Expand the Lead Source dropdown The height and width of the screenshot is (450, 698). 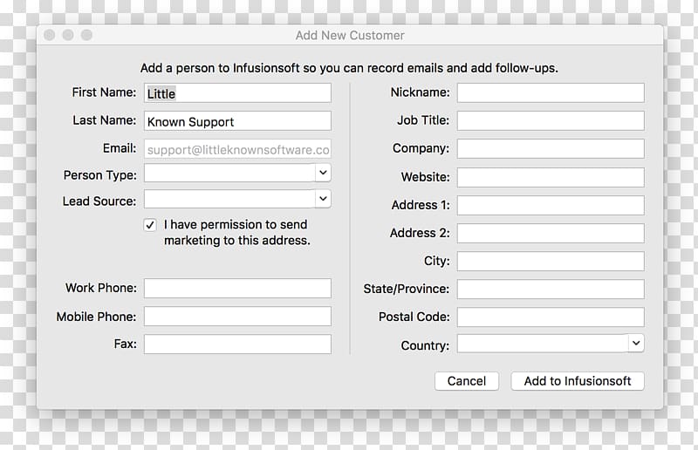click(x=237, y=199)
